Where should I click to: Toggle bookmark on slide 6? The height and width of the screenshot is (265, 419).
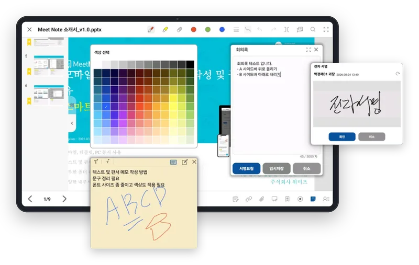click(29, 101)
